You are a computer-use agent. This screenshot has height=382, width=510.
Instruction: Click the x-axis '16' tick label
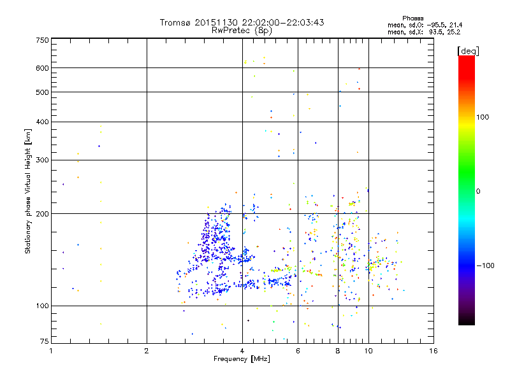pyautogui.click(x=433, y=351)
